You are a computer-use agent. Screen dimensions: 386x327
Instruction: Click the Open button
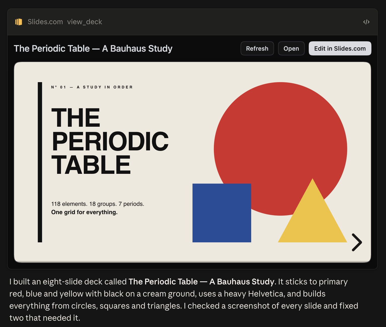pyautogui.click(x=291, y=48)
